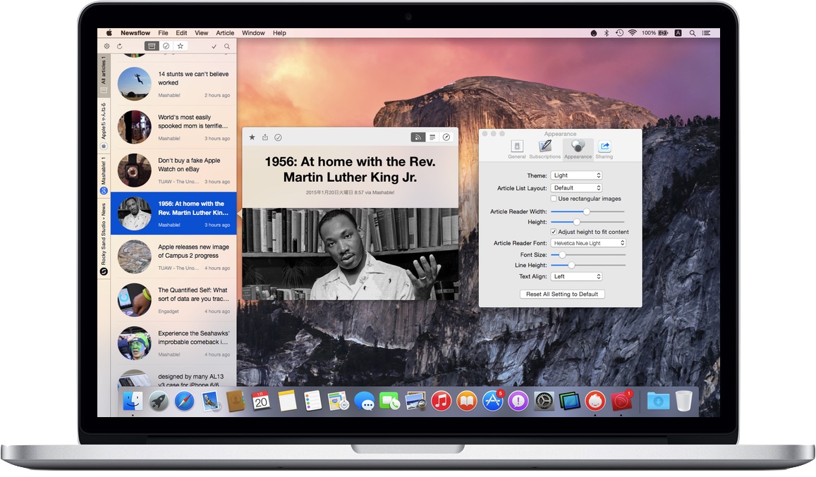The height and width of the screenshot is (477, 816).
Task: Select the highlighted 1956 Martin Luther King article
Action: click(173, 213)
